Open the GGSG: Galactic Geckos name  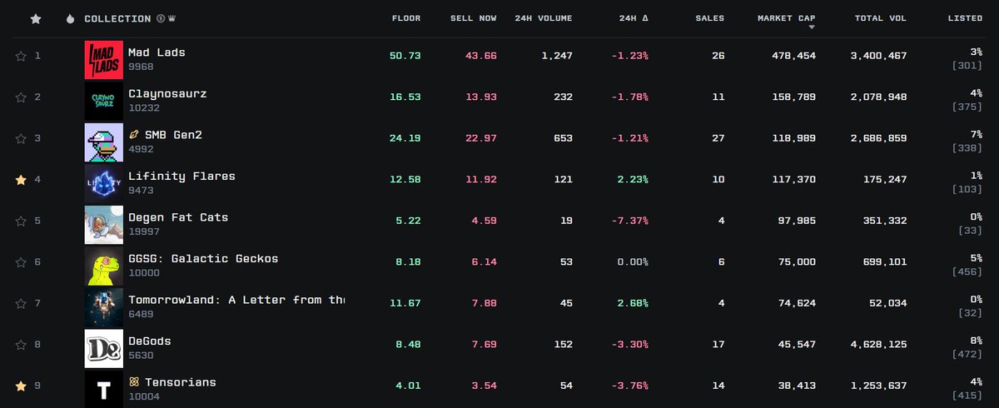203,258
